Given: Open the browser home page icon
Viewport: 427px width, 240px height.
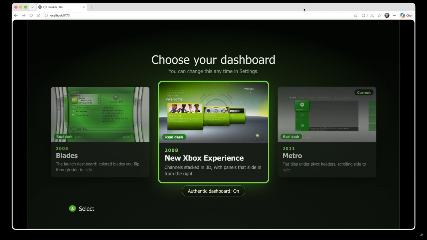Looking at the screenshot, I should (x=38, y=15).
